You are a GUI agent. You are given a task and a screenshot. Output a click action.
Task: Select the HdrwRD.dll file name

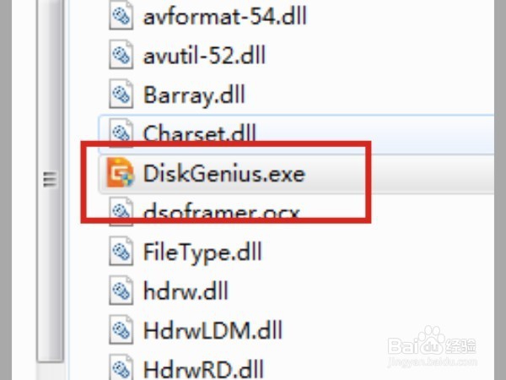click(203, 369)
